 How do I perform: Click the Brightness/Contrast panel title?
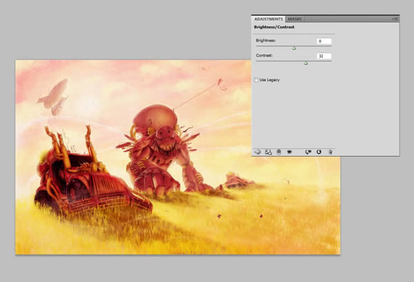point(274,27)
